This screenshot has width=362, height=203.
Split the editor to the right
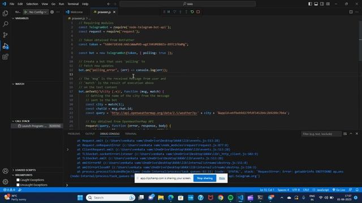pos(351,12)
